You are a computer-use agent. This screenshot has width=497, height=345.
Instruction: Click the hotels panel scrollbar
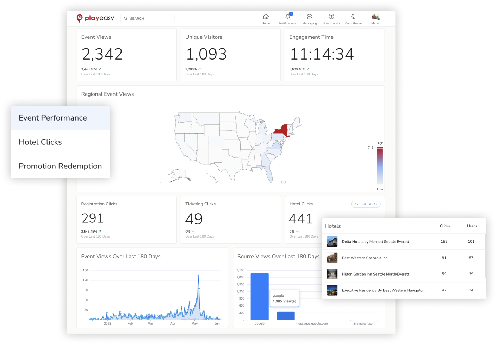[x=485, y=255]
